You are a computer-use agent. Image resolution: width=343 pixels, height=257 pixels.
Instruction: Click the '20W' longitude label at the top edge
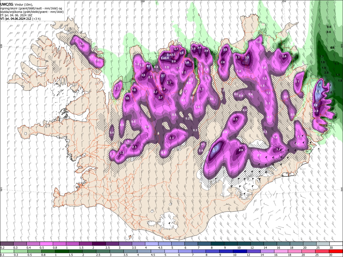(x=143, y=1)
